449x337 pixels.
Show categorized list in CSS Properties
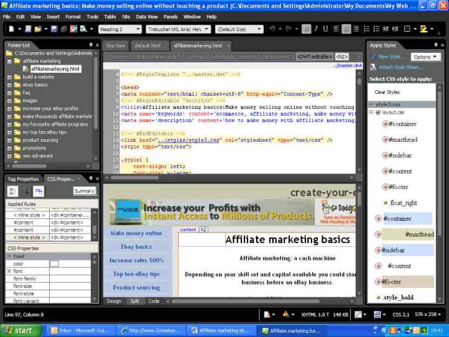[12, 192]
